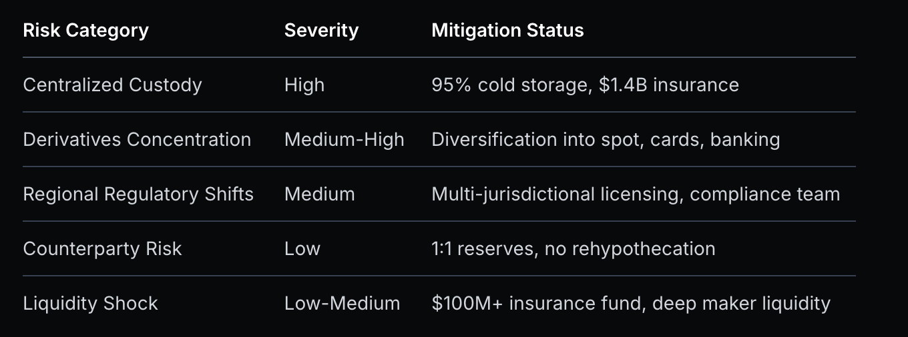This screenshot has height=337, width=908.
Task: Select the Counterparty Risk cell
Action: 102,249
